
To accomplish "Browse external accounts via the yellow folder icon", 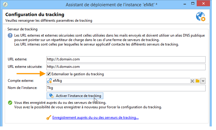I will pyautogui.click(x=198, y=81).
